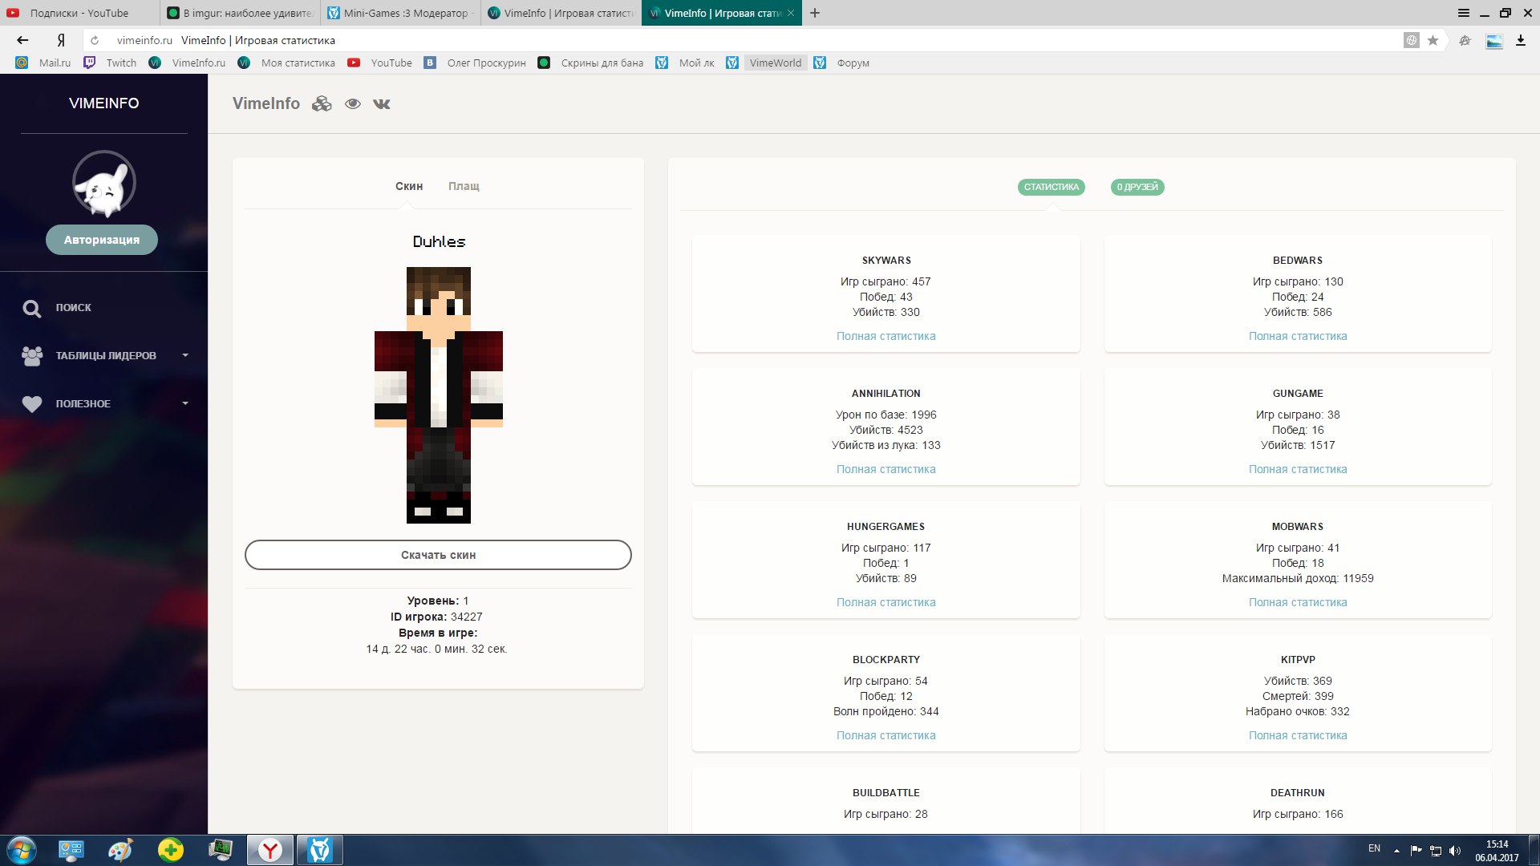Image resolution: width=1540 pixels, height=866 pixels.
Task: Open KitPVP Полная статистика link
Action: [x=1298, y=735]
